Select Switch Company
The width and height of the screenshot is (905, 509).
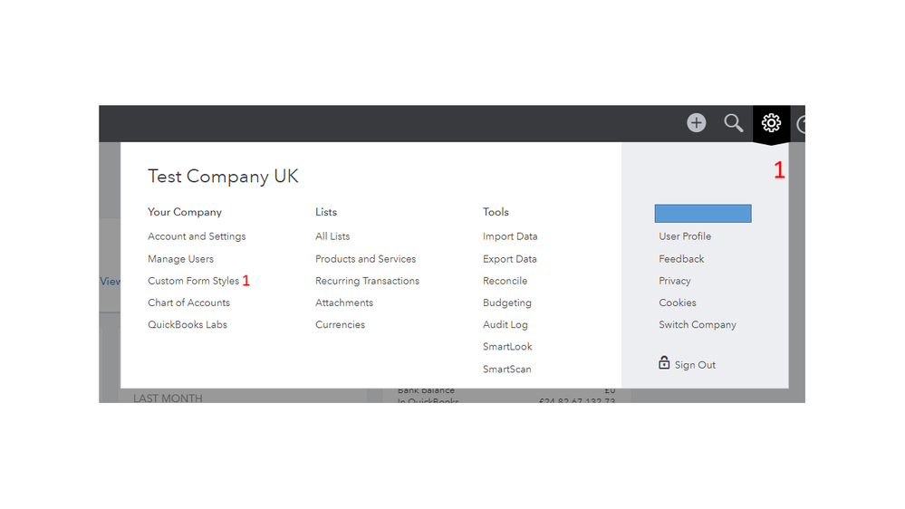point(698,325)
